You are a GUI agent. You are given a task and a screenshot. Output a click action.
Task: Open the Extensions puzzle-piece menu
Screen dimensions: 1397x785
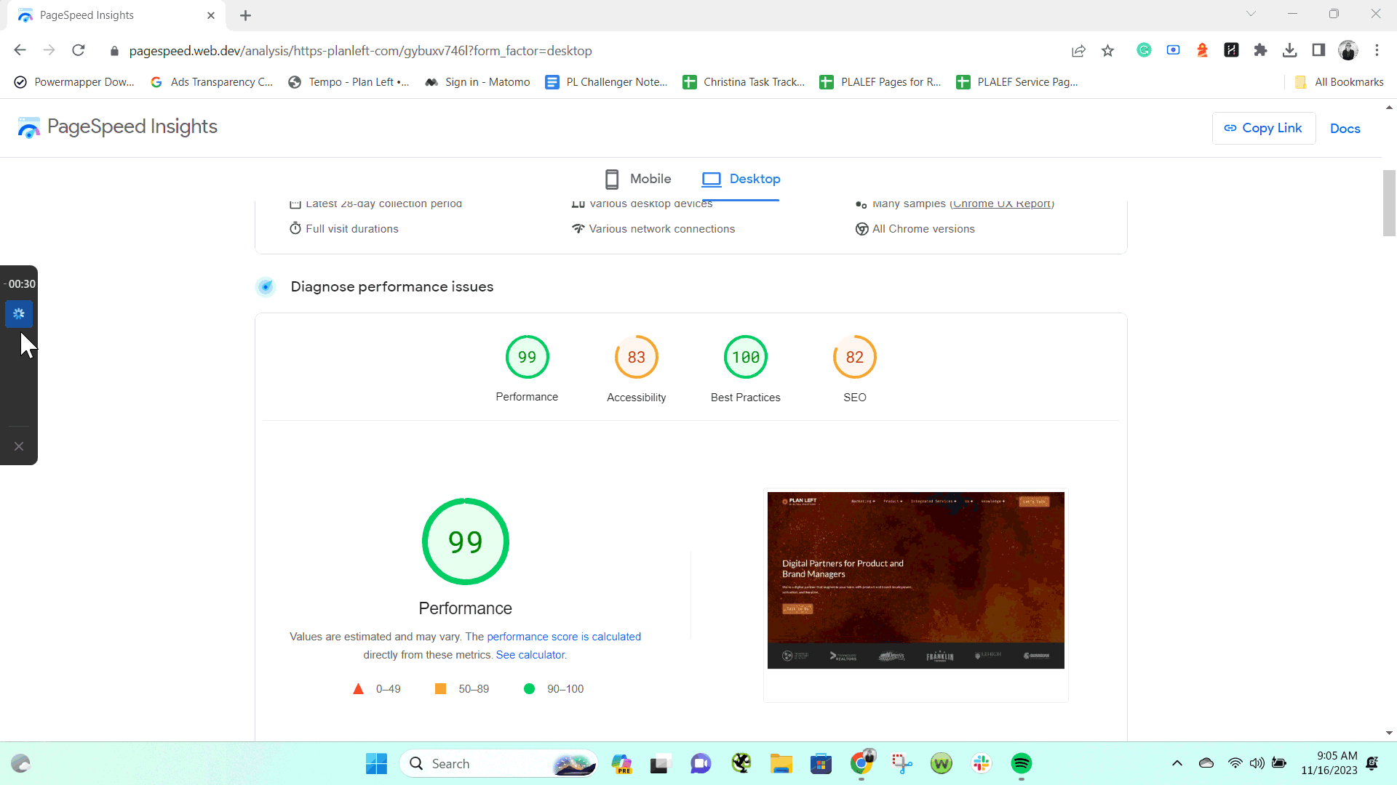point(1260,50)
